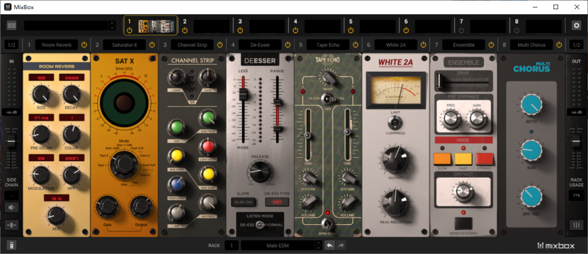Bypass the De-Esser module power
Viewport: 588px width, 254px height.
pos(288,45)
